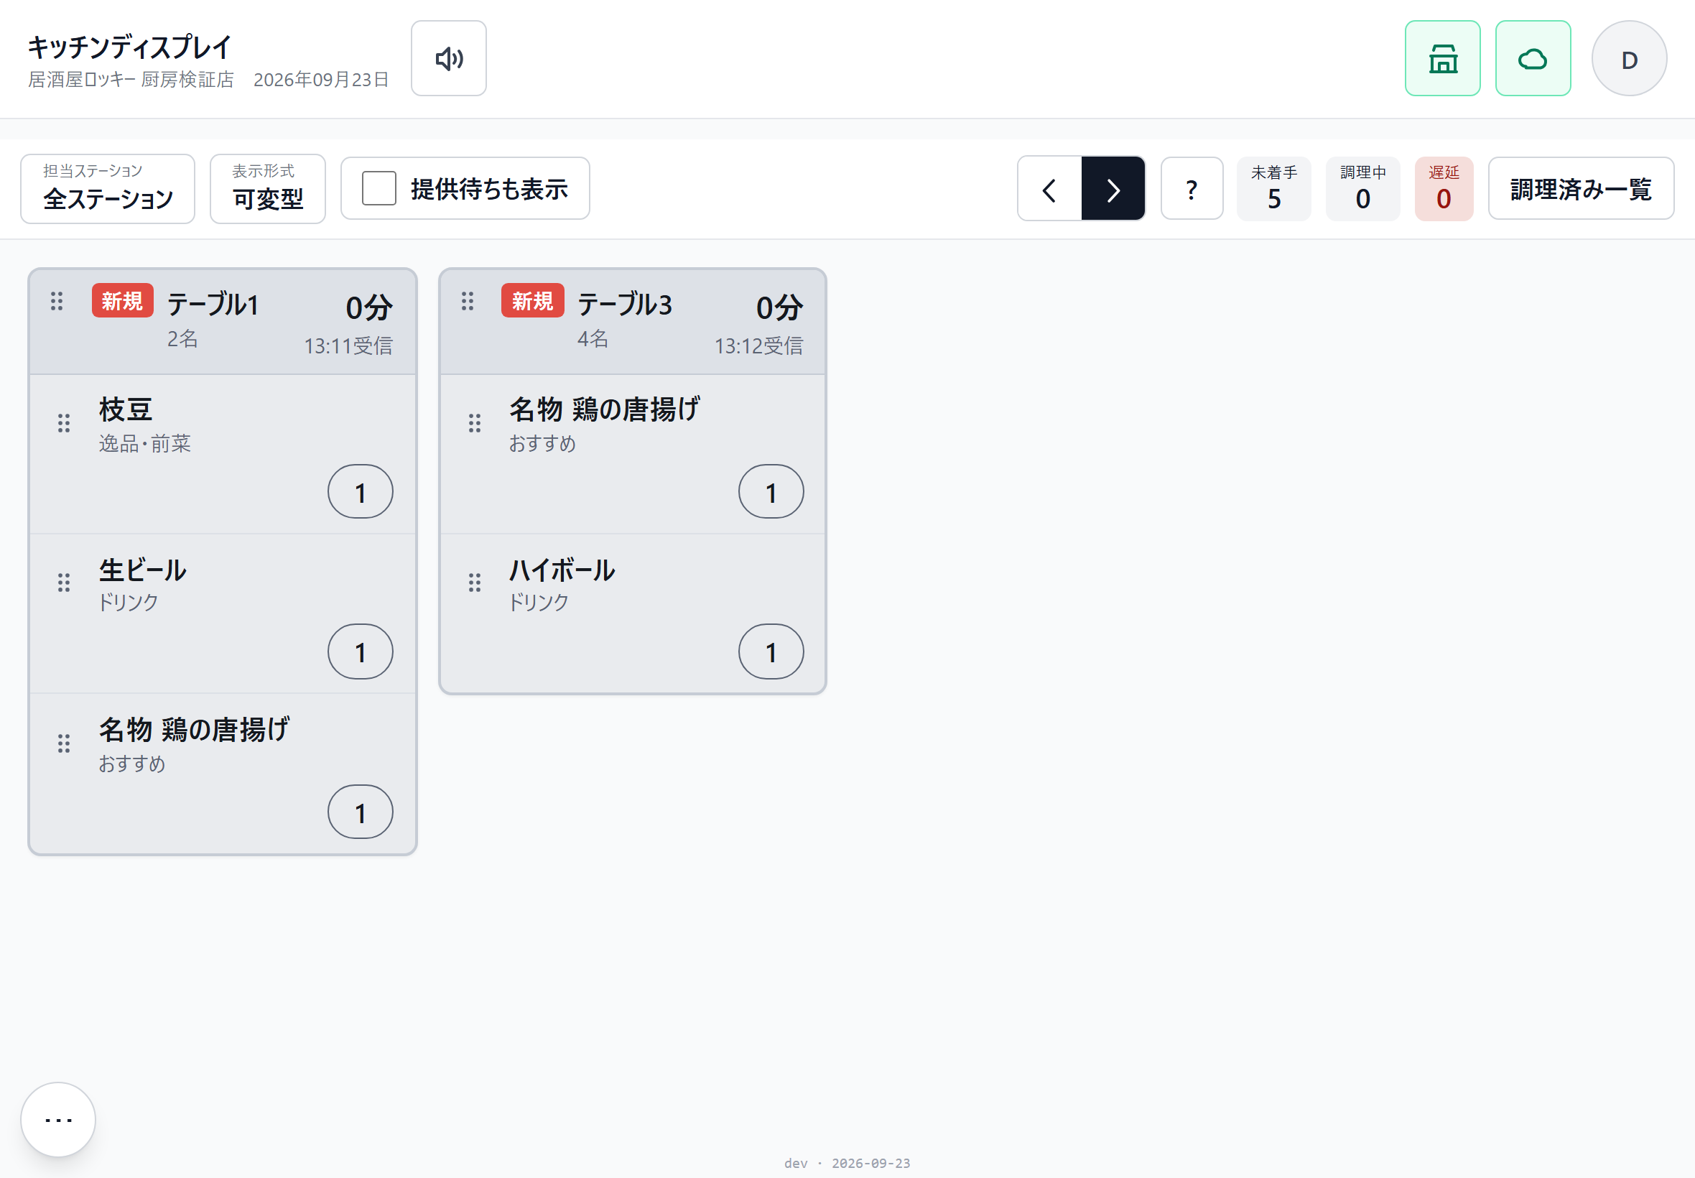Click the green store icon button
This screenshot has height=1178, width=1695.
tap(1442, 58)
